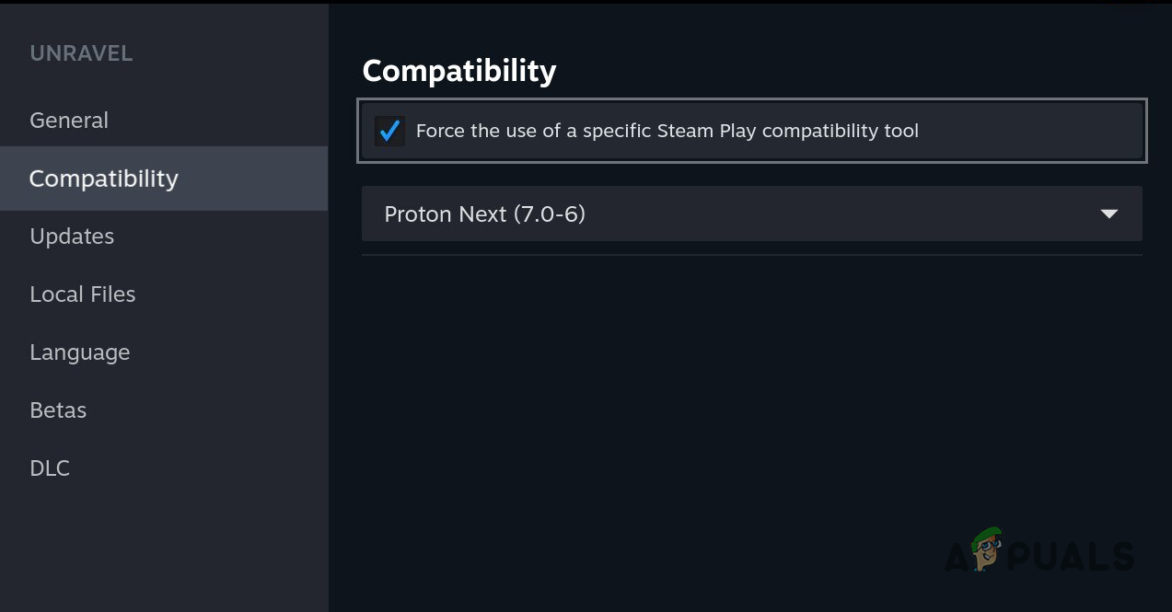Click the Appuals logo watermark
The height and width of the screenshot is (612, 1172).
click(1040, 555)
